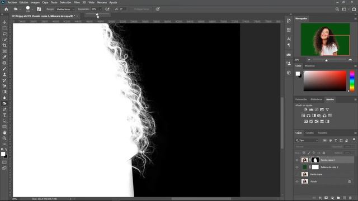Zoom out navigator with small mountains button
This screenshot has width=358, height=201.
[x=309, y=60]
